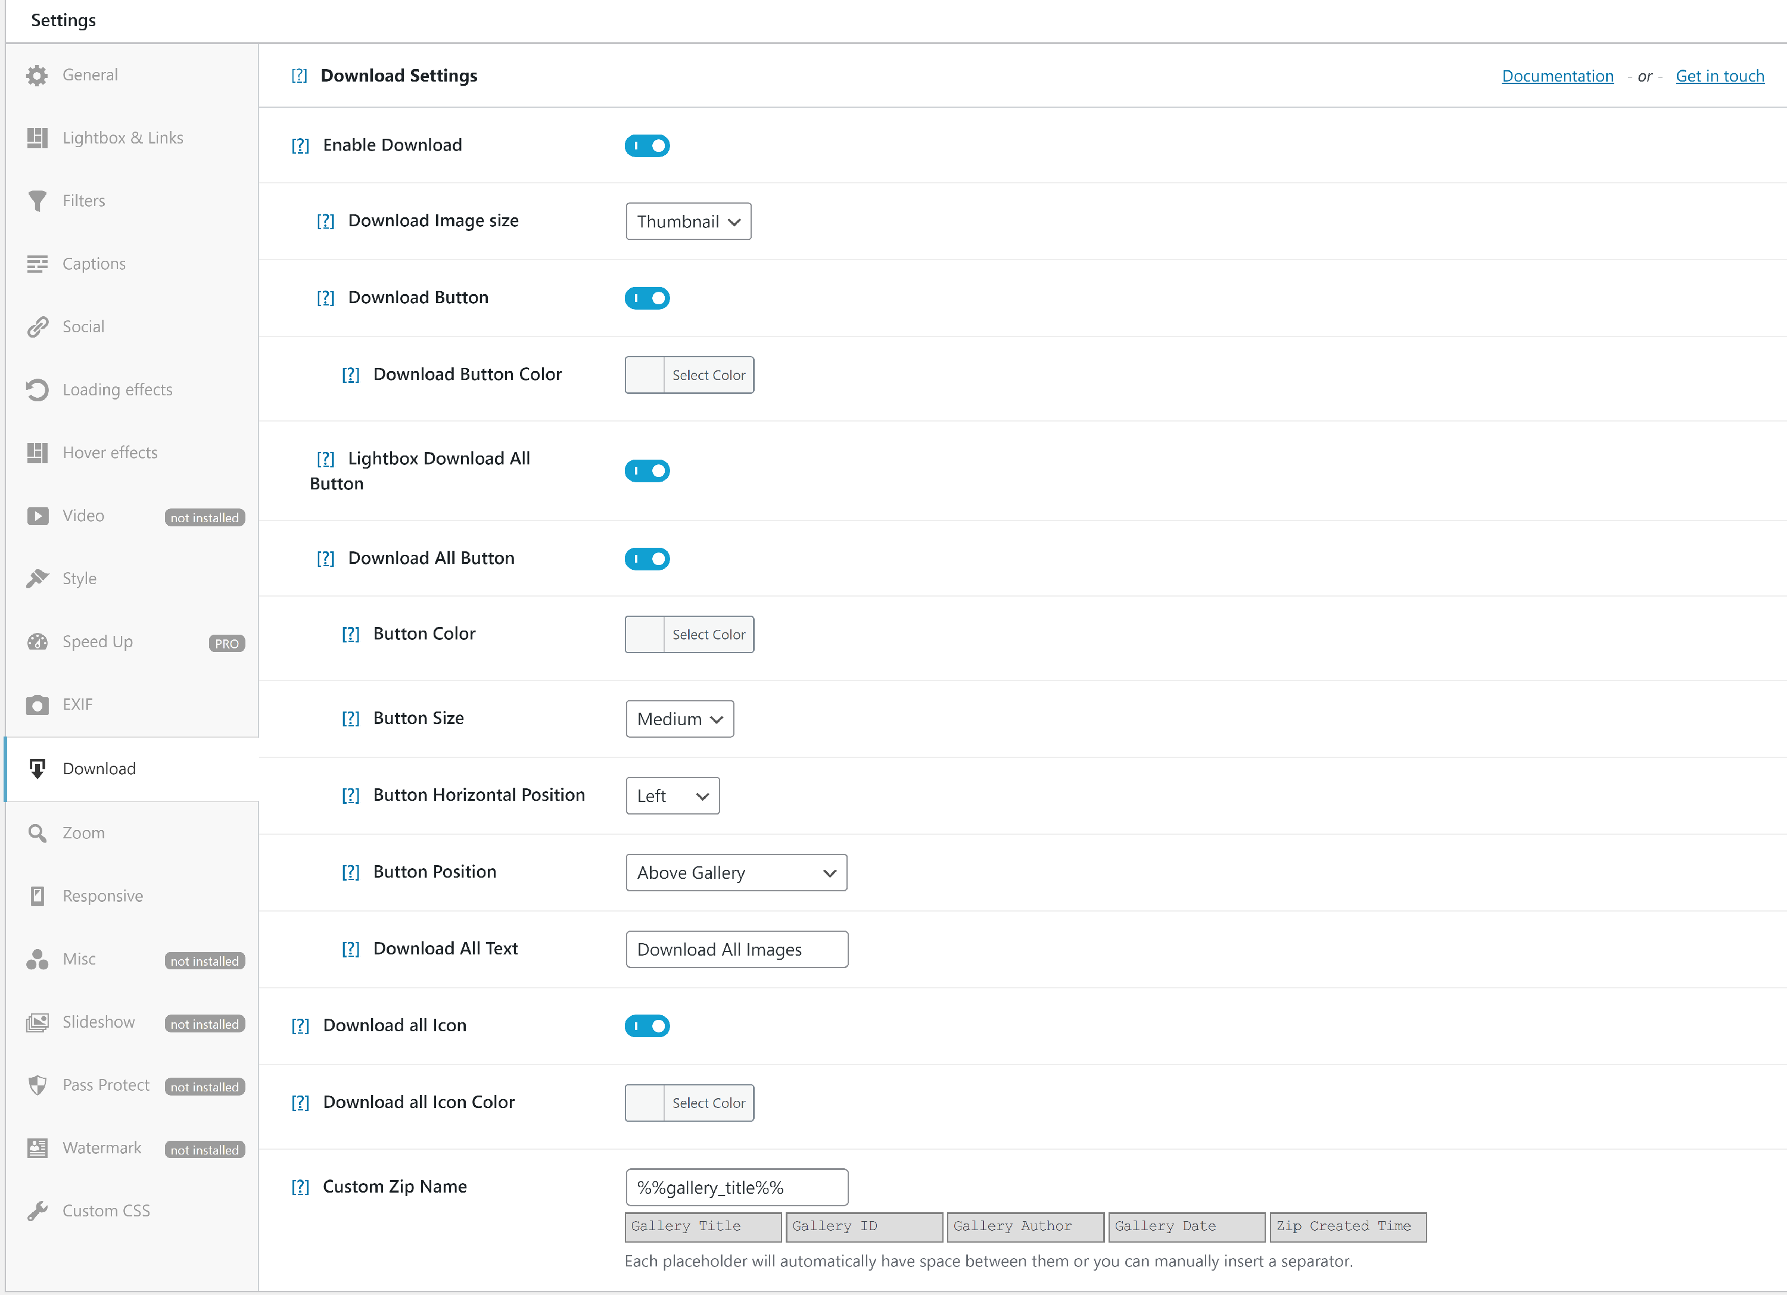Screen dimensions: 1787x1295
Task: Open help [?] for Download Button Color
Action: pos(351,375)
